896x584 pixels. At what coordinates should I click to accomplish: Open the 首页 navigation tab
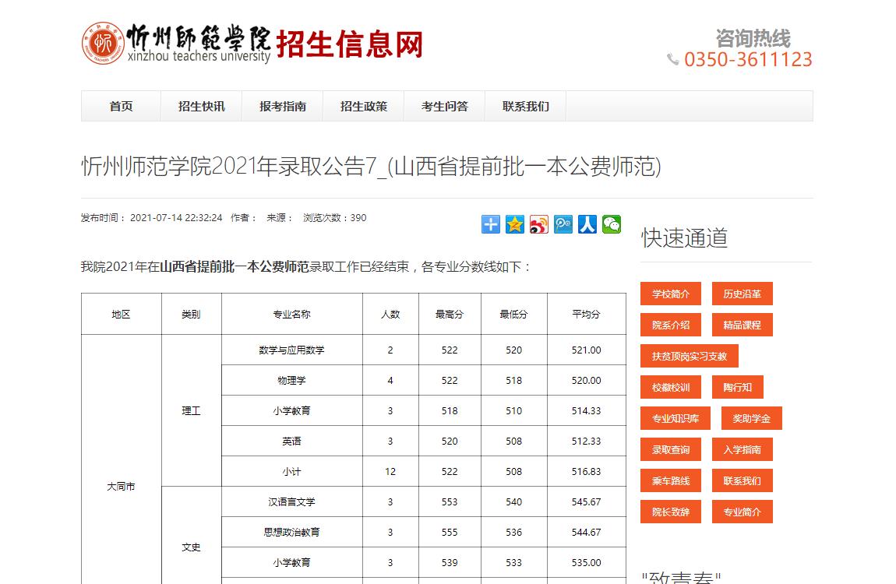click(121, 107)
